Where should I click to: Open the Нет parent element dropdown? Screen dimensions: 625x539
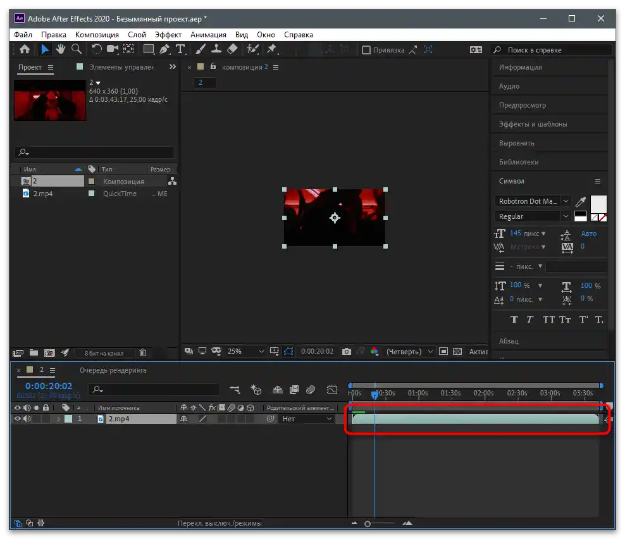pos(307,419)
